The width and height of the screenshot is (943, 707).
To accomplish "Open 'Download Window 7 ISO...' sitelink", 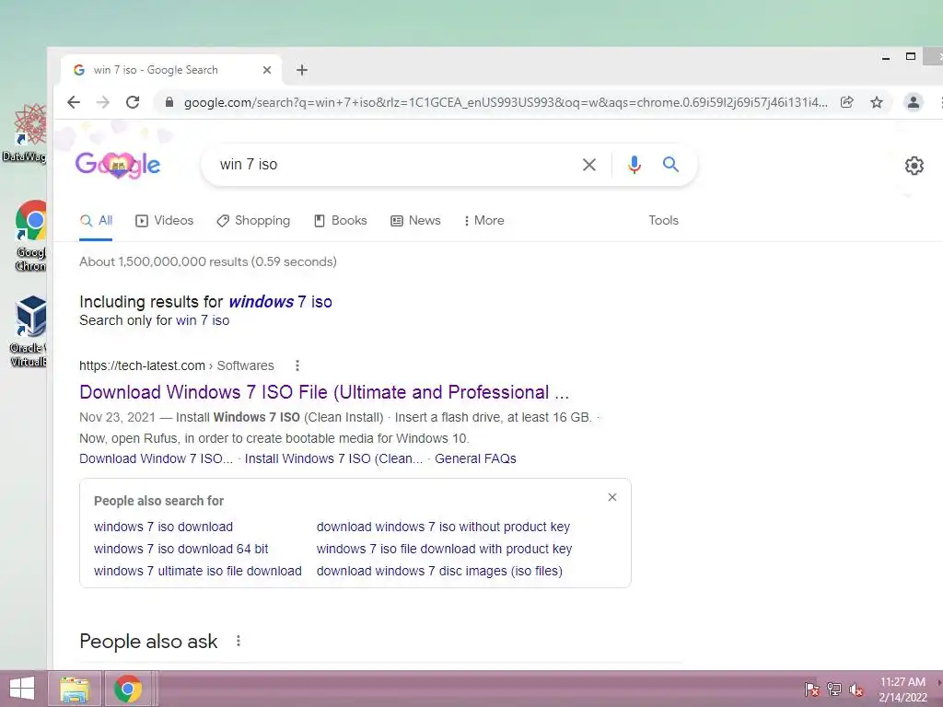I will pyautogui.click(x=156, y=458).
